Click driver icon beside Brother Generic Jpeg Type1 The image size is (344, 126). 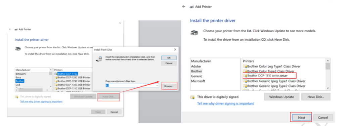pyautogui.click(x=245, y=81)
